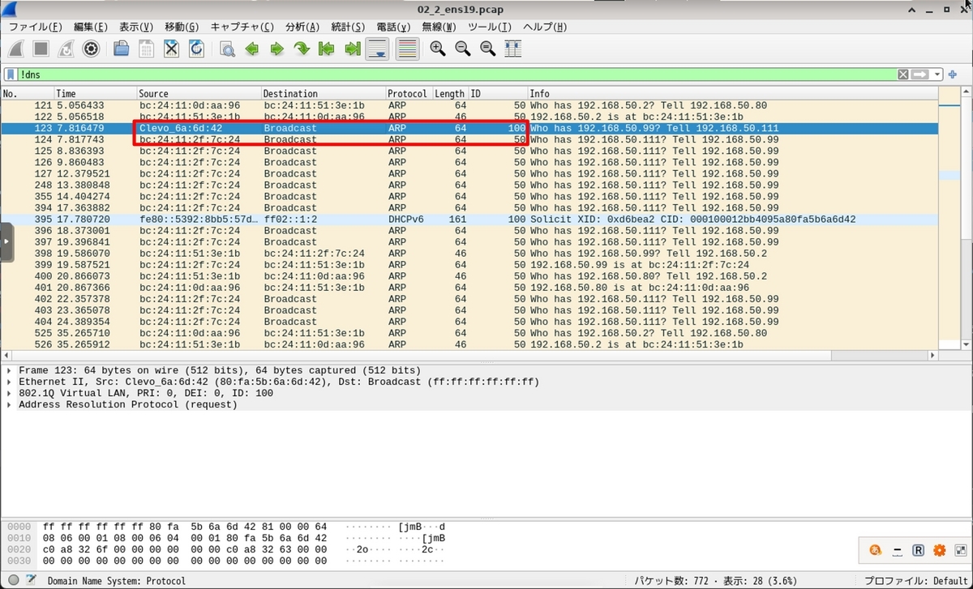
Task: Open the 編集(E) menu
Action: [x=90, y=27]
